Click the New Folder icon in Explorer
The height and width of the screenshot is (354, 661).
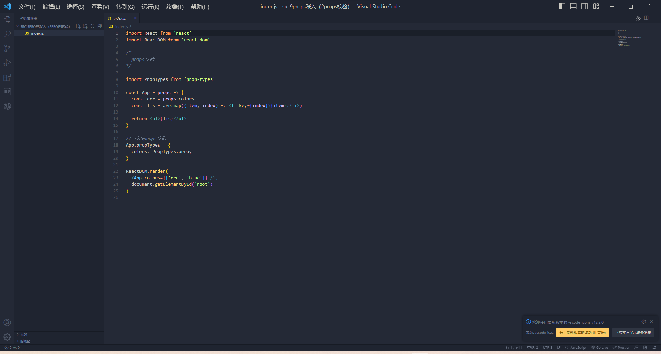click(x=85, y=26)
